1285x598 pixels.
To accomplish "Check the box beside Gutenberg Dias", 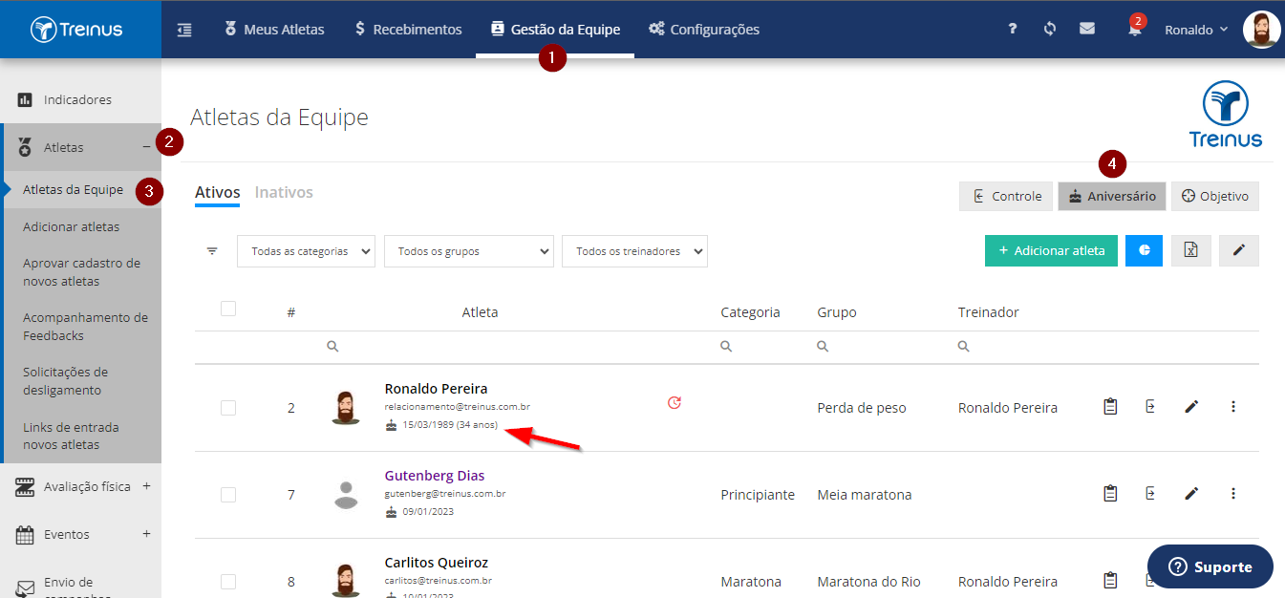I will (x=228, y=495).
